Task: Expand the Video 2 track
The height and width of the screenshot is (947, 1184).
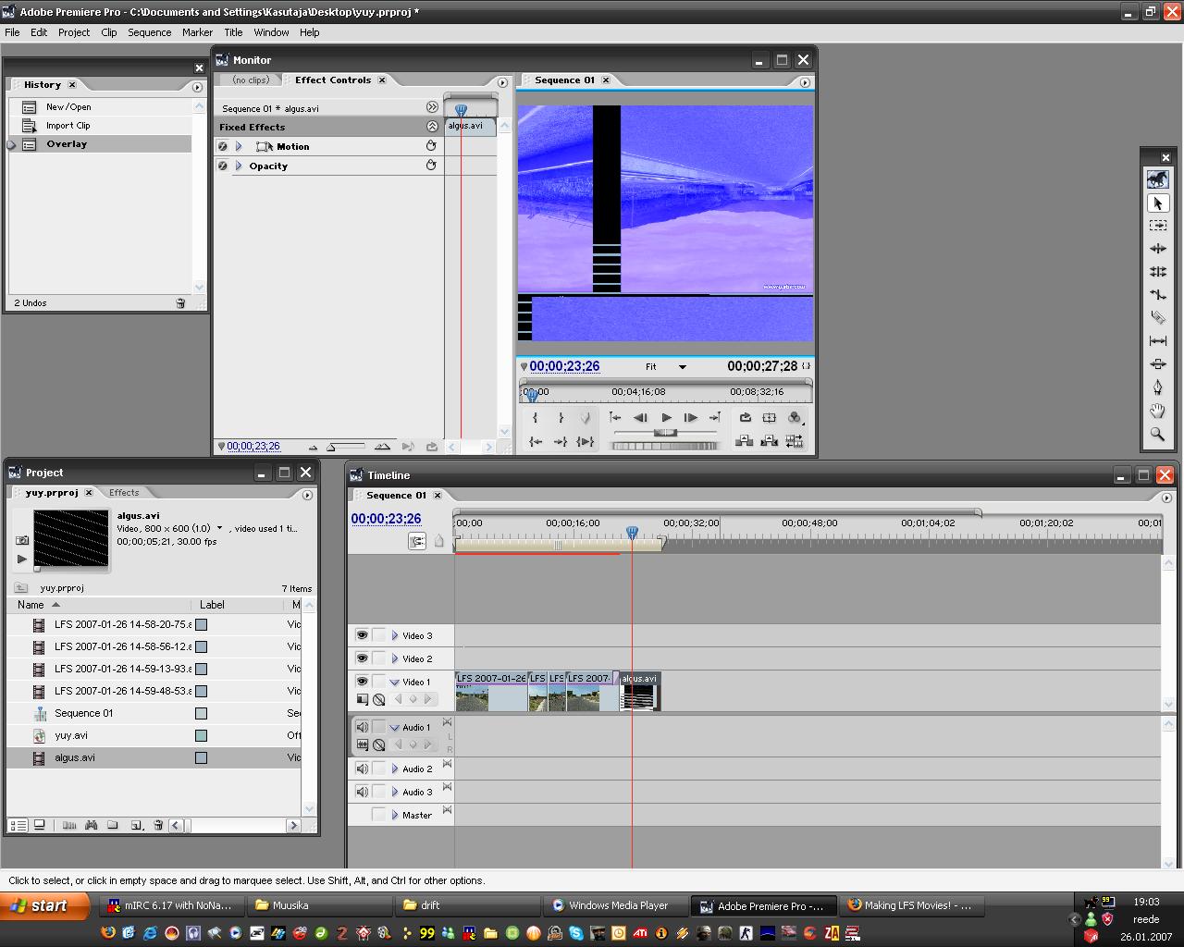Action: tap(395, 658)
